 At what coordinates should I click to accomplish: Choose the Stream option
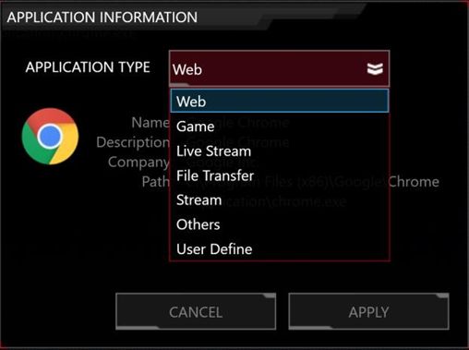click(280, 200)
